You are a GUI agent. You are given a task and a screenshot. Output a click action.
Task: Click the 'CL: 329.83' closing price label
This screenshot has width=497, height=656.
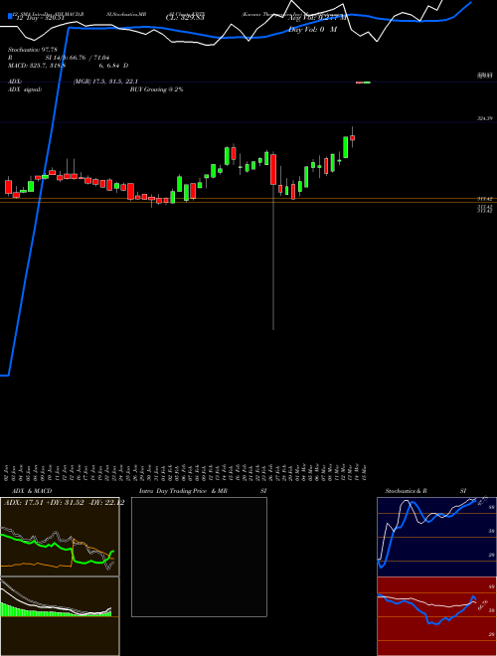tap(185, 18)
